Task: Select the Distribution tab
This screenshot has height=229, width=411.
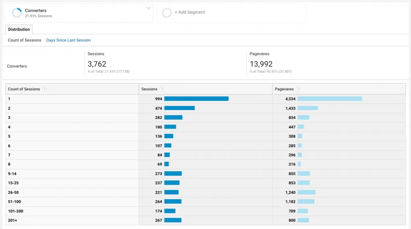Action: tap(19, 29)
